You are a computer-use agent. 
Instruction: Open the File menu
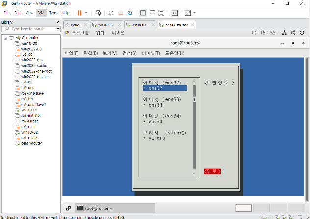(x=6, y=13)
